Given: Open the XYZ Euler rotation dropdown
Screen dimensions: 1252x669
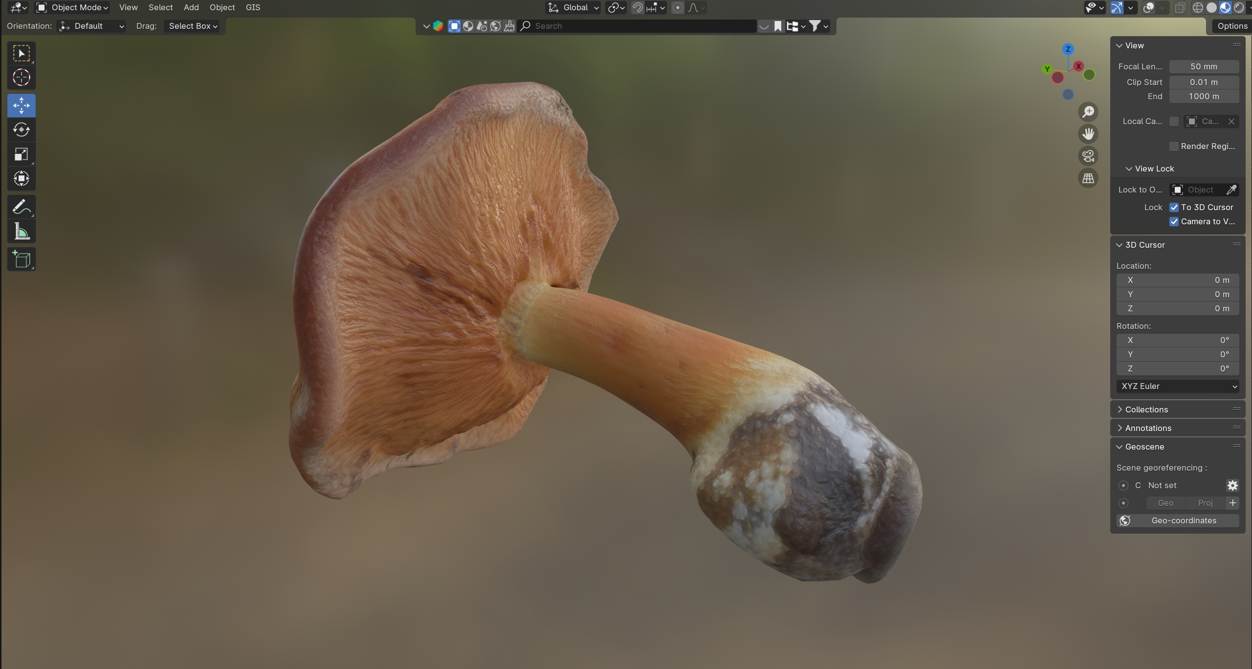Looking at the screenshot, I should click(1177, 386).
